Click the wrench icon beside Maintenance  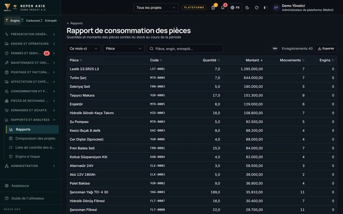tap(7, 63)
